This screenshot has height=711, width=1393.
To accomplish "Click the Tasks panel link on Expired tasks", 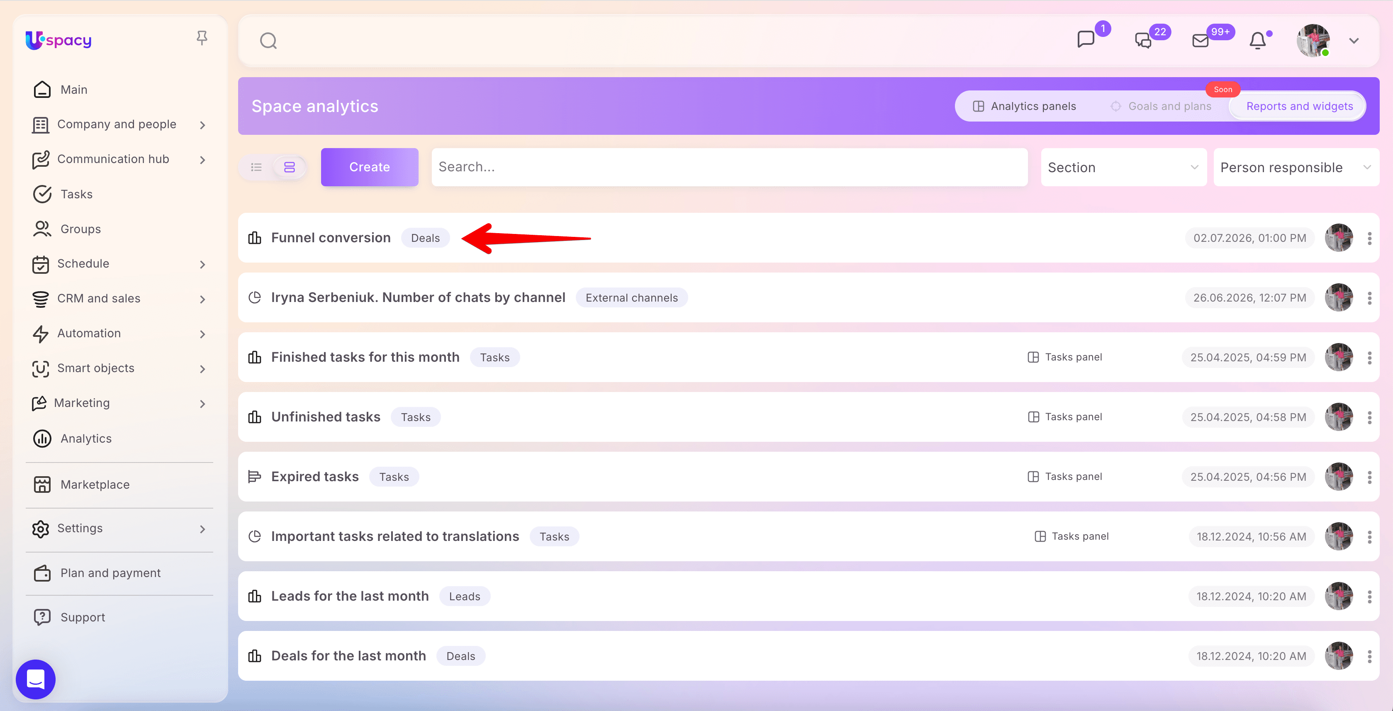I will pyautogui.click(x=1065, y=476).
